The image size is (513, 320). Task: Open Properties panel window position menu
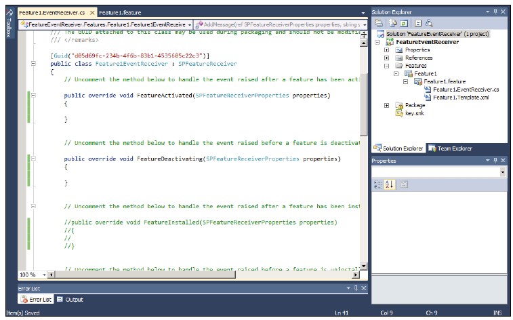[x=488, y=160]
